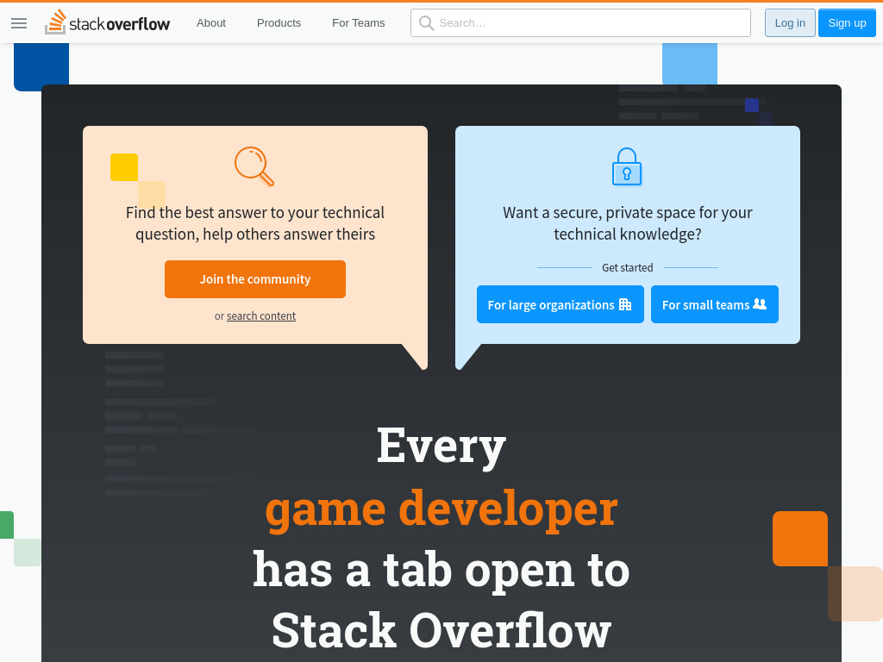The height and width of the screenshot is (662, 883).
Task: Click the 'has a tab open to' heading
Action: tap(441, 571)
